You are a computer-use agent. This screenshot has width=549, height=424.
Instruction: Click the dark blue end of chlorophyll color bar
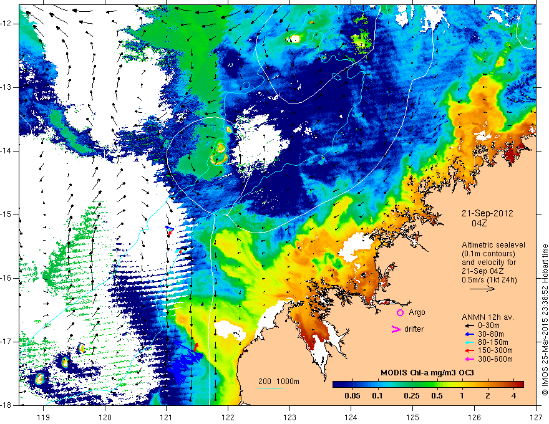[336, 385]
